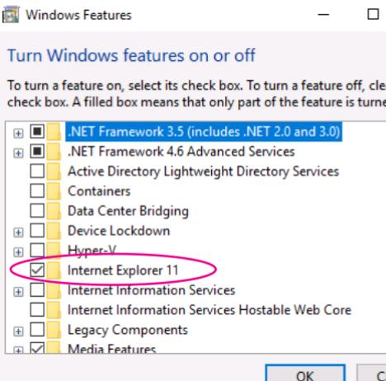Maximize the Windows Features window
386x381 pixels.
point(373,14)
